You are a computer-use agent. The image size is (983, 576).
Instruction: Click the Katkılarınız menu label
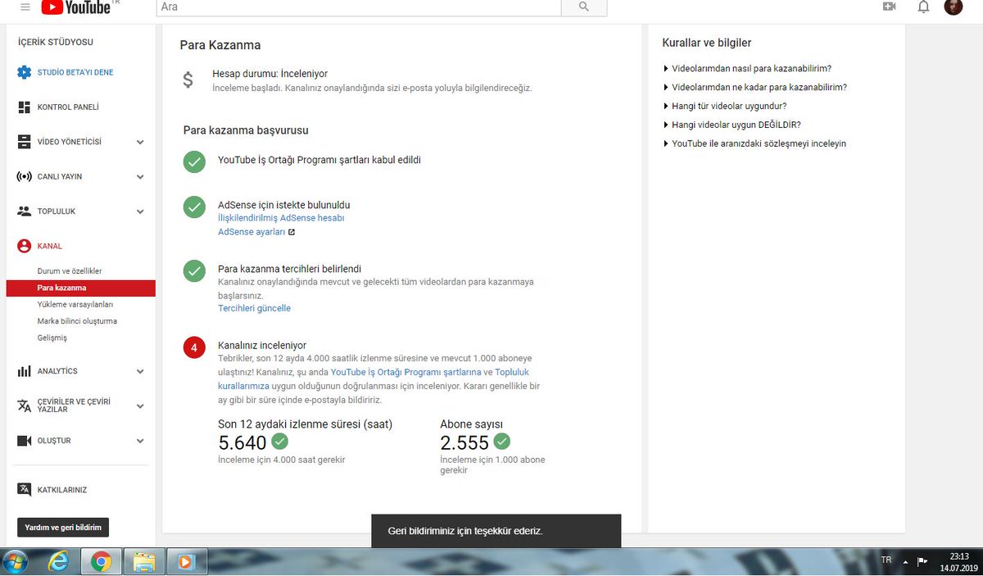tap(62, 490)
